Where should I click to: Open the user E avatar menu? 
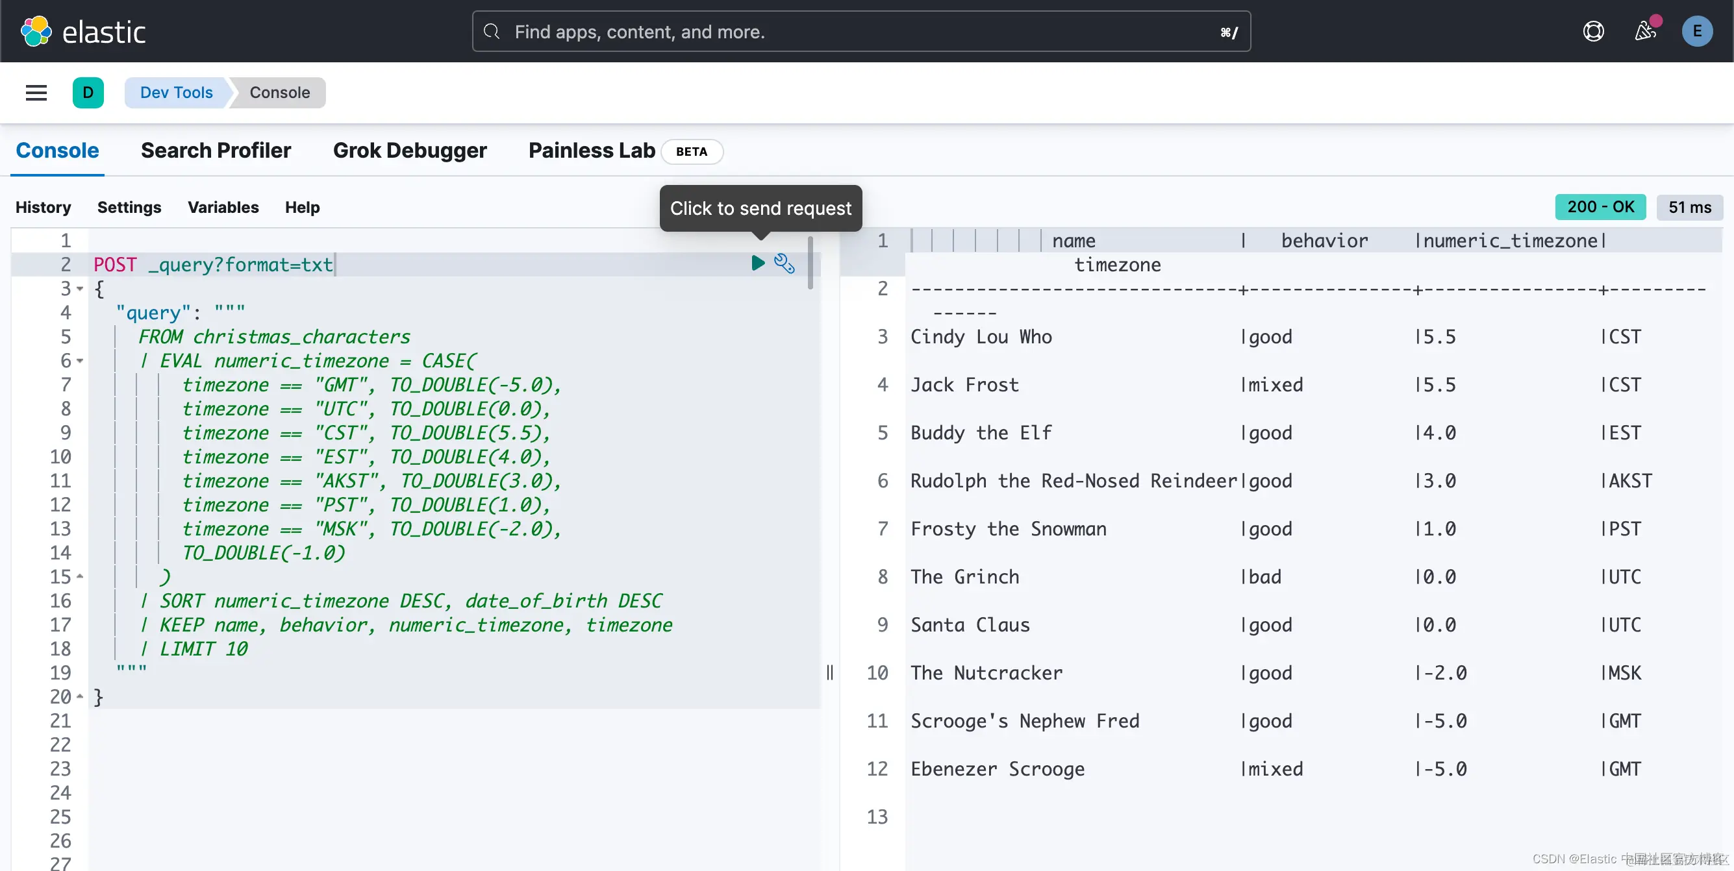click(x=1696, y=32)
